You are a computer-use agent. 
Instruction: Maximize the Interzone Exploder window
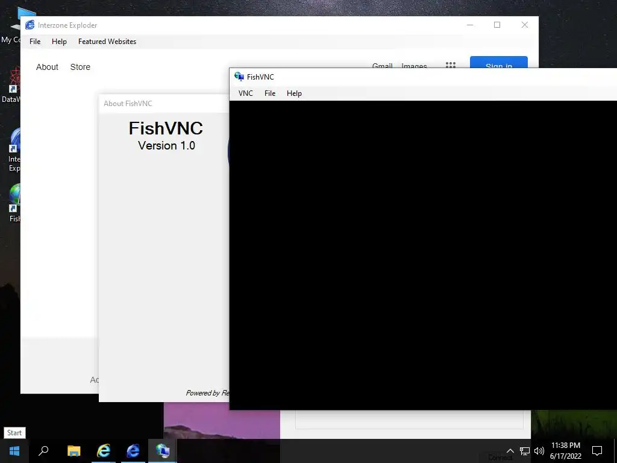[x=497, y=25]
